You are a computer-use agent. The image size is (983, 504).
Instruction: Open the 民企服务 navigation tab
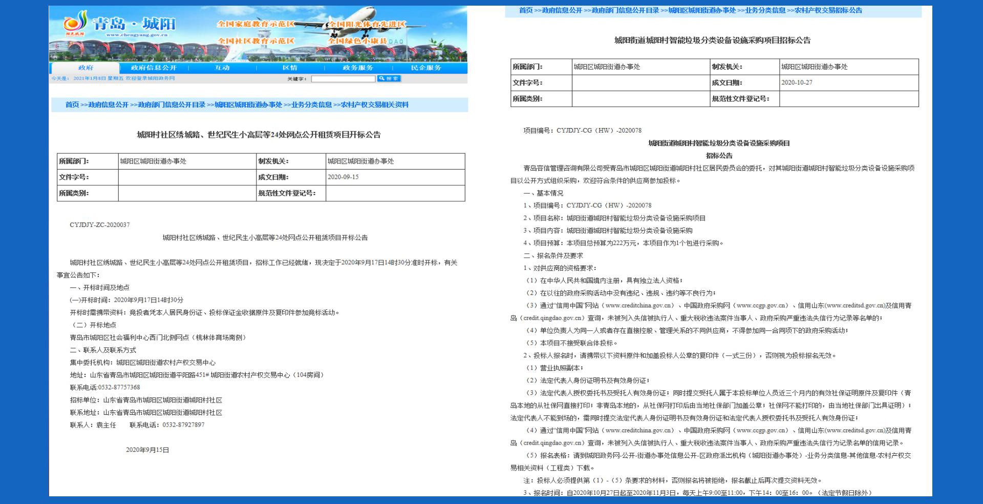(426, 68)
